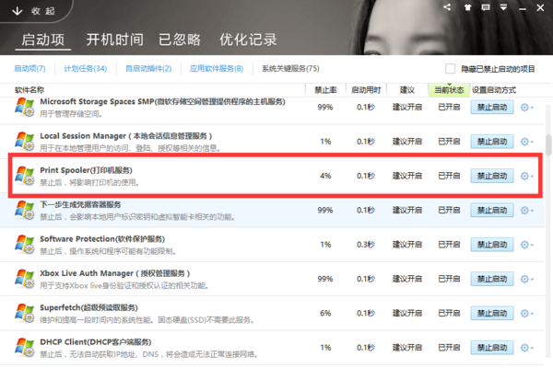Click Windows icon of DHCP Client row

[25, 347]
